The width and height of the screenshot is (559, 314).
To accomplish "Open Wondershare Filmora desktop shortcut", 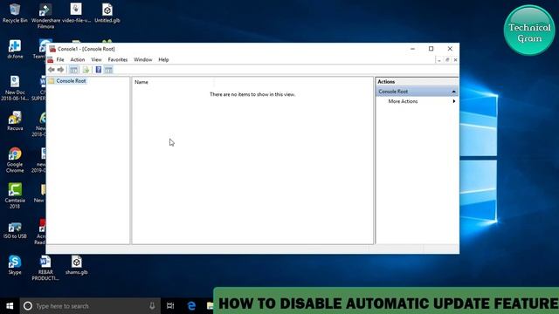I will tap(45, 16).
